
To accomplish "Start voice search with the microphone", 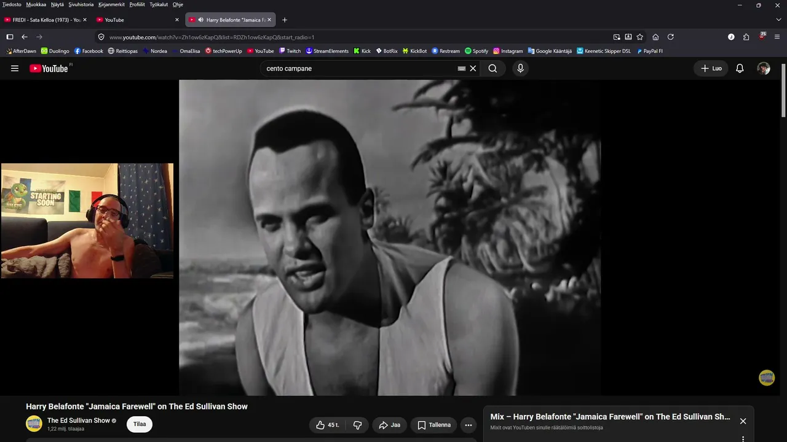I will [520, 69].
